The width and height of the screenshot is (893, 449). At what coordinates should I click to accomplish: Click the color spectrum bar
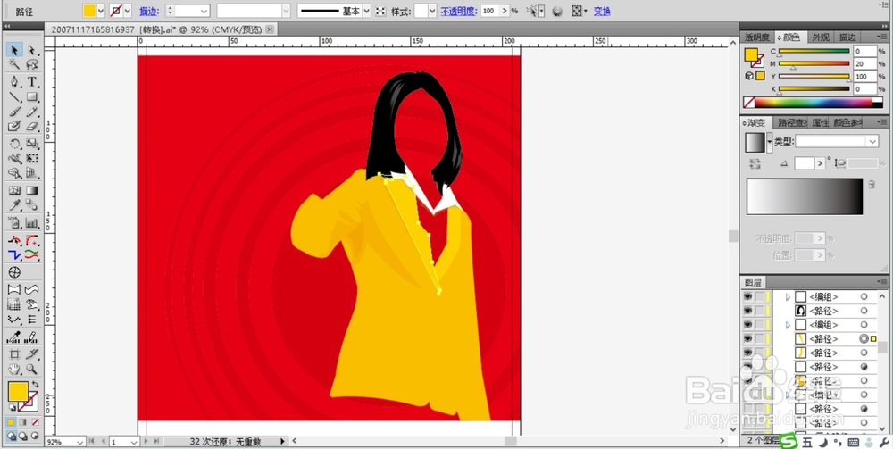pyautogui.click(x=814, y=103)
